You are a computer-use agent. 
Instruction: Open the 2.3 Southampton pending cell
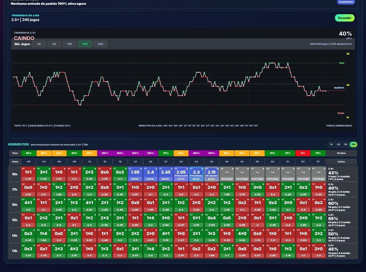click(x=196, y=174)
